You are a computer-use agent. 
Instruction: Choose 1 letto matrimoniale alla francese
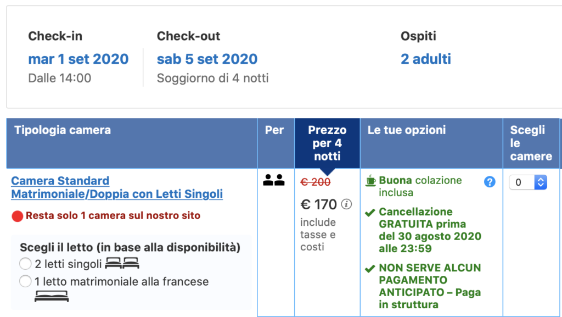(x=25, y=282)
